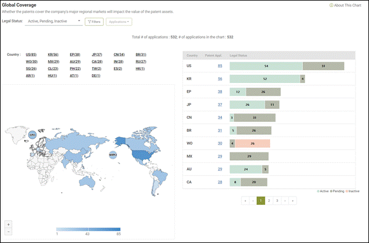Open the Legal Status dropdown
Viewport: 369px width, 243px height.
(54, 21)
